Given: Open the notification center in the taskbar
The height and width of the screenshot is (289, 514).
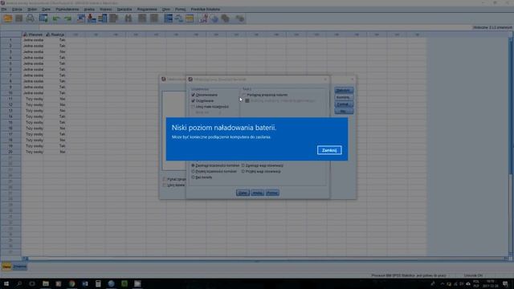Looking at the screenshot, I should [x=505, y=283].
